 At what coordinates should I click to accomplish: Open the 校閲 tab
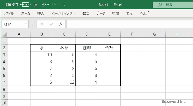[x=116, y=13]
